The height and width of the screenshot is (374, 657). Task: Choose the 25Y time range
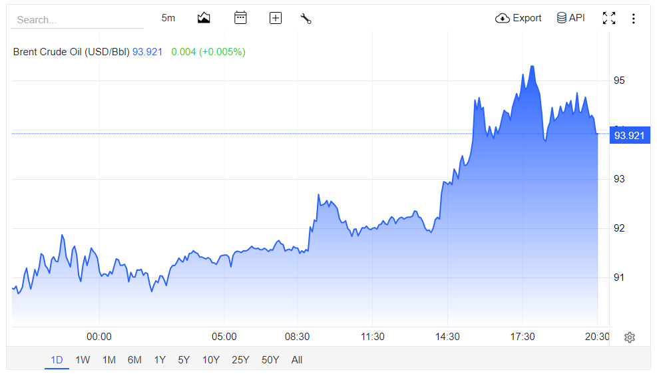click(240, 360)
